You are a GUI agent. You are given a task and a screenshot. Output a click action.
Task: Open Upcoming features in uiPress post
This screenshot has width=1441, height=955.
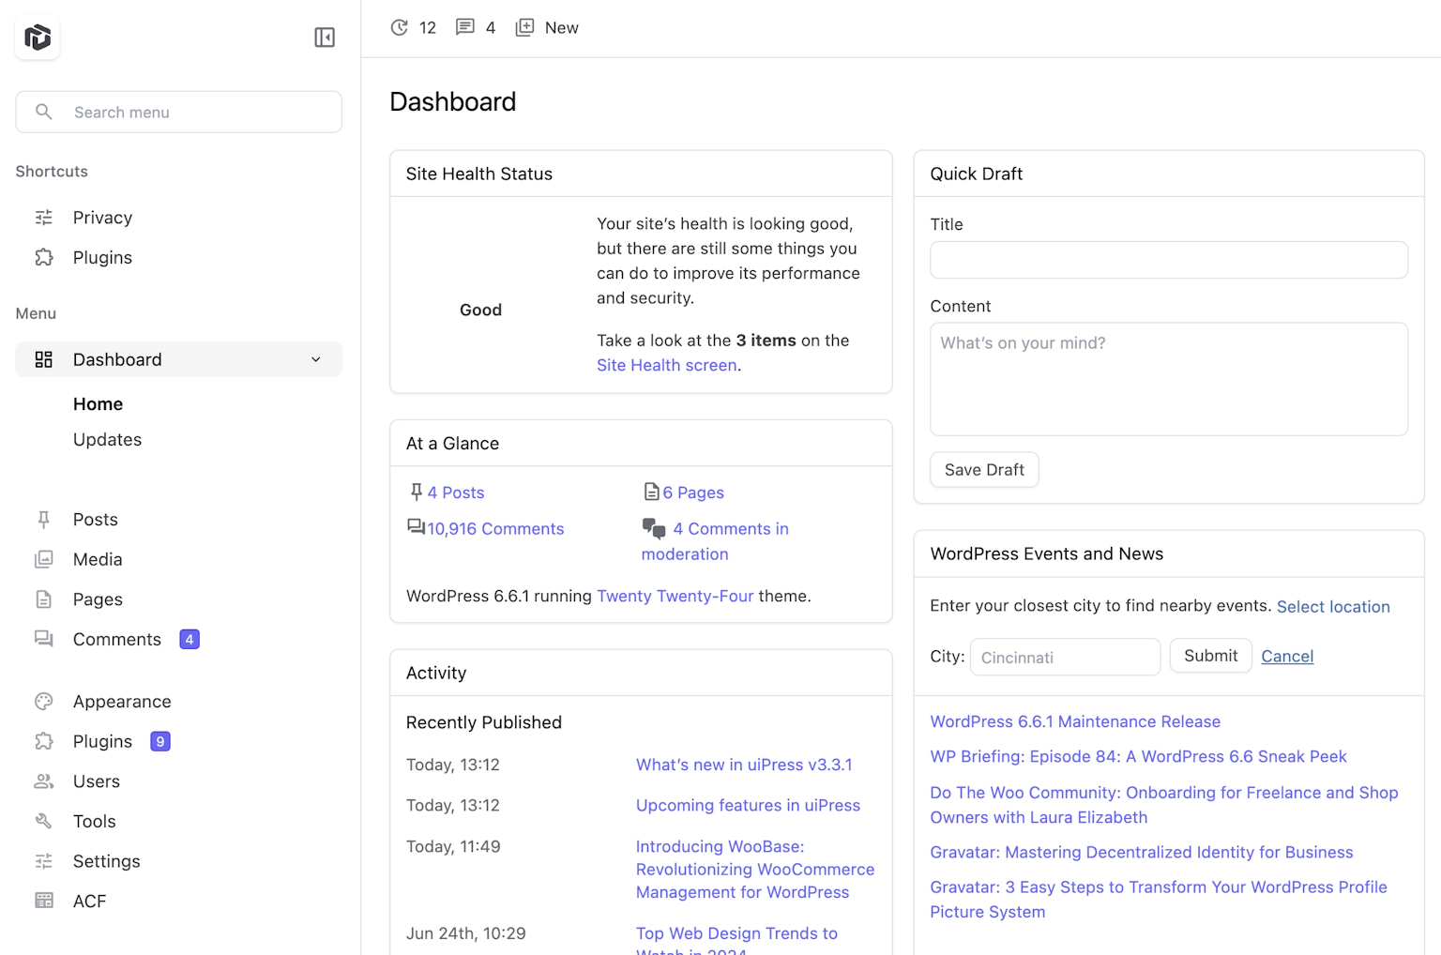[748, 805]
